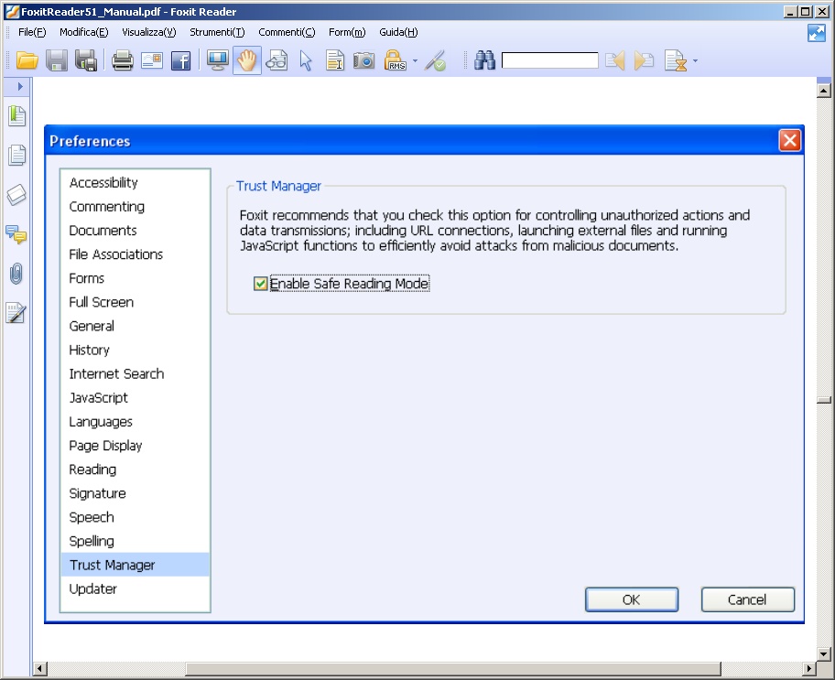Screen dimensions: 835x680
Task: Click OK to confirm preferences
Action: [x=631, y=599]
